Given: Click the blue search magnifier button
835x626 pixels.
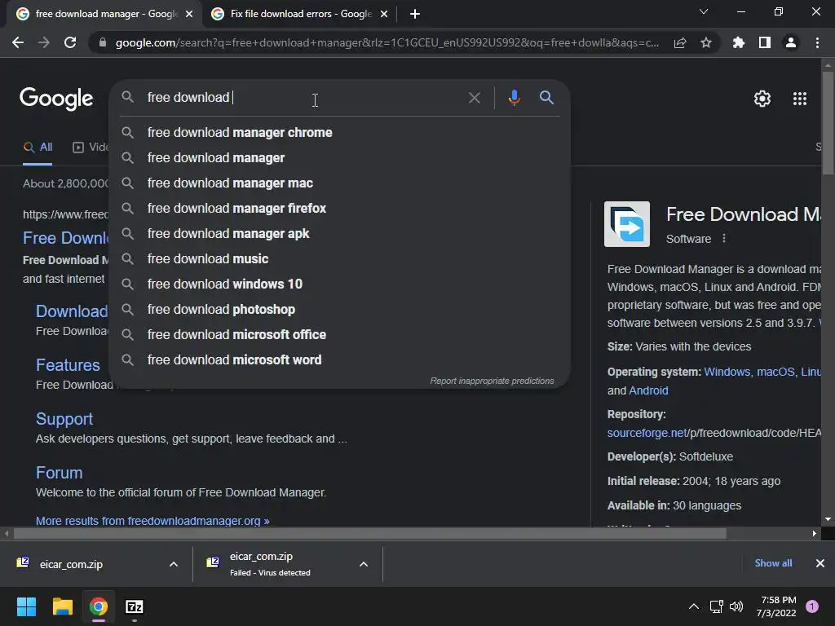Looking at the screenshot, I should (546, 98).
